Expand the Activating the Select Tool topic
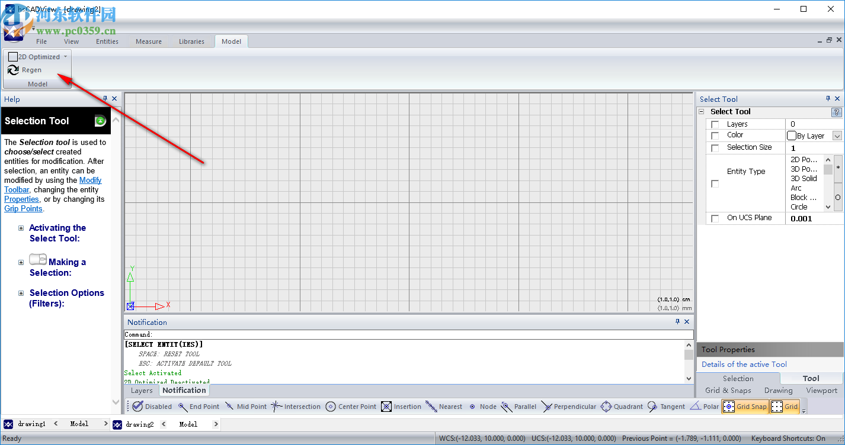 coord(21,228)
